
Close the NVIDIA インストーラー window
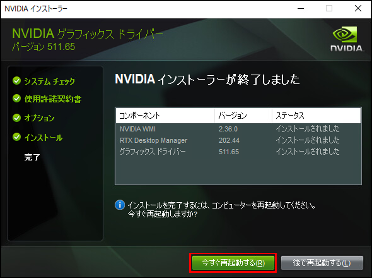click(x=358, y=9)
